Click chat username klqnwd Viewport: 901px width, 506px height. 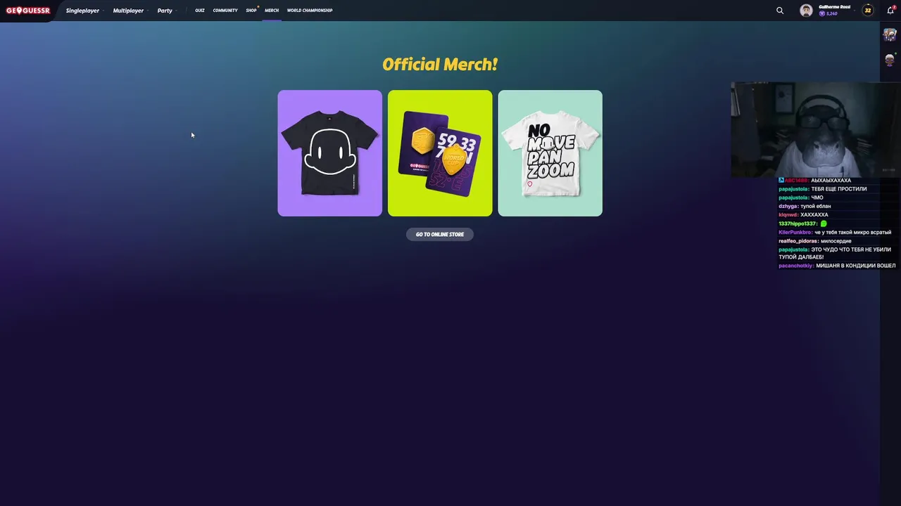pos(788,215)
